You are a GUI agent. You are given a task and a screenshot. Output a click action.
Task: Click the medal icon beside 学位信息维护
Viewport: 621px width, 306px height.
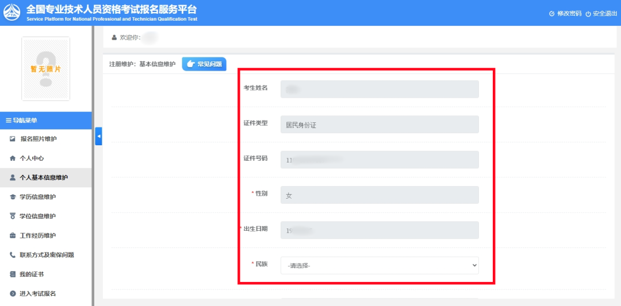[x=13, y=216]
